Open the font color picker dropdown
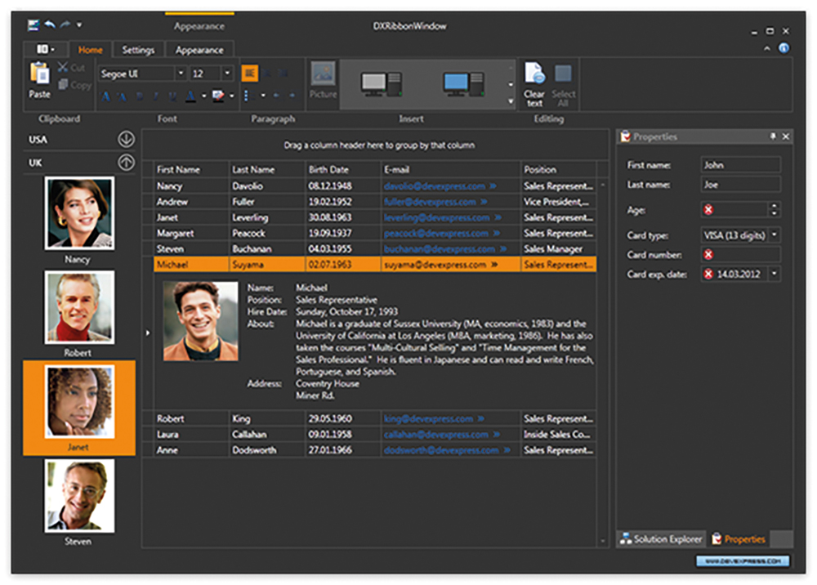Screen dimensions: 817x585 [203, 96]
